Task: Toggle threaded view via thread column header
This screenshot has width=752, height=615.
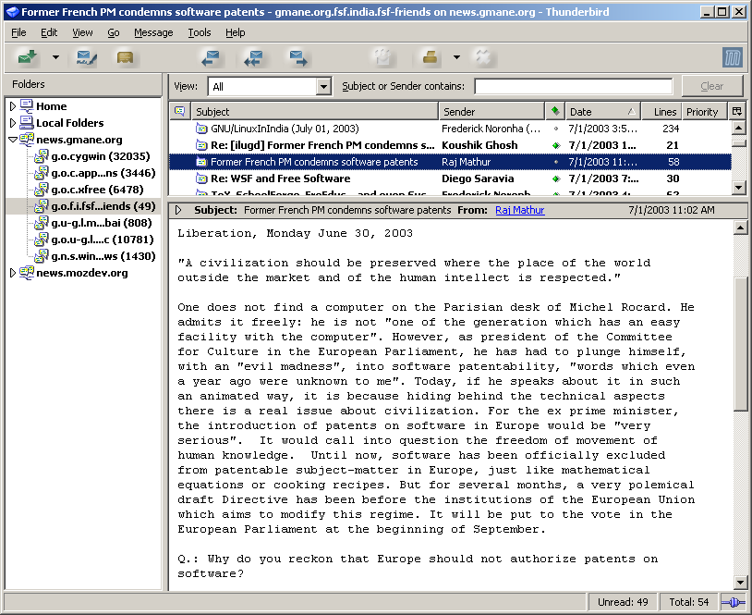Action: 180,112
